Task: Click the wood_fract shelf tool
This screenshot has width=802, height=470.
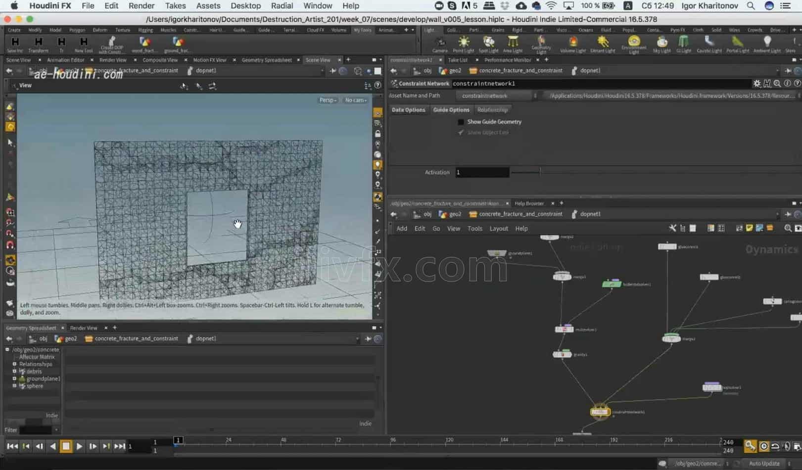Action: (x=144, y=44)
